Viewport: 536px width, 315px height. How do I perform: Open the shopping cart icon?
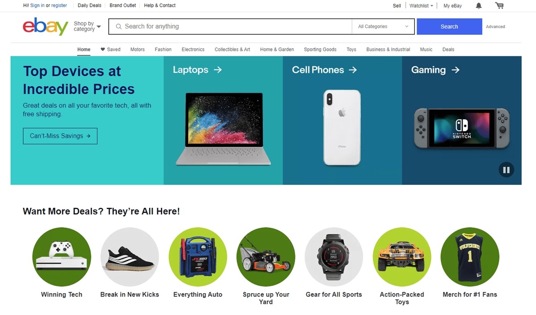click(x=499, y=5)
